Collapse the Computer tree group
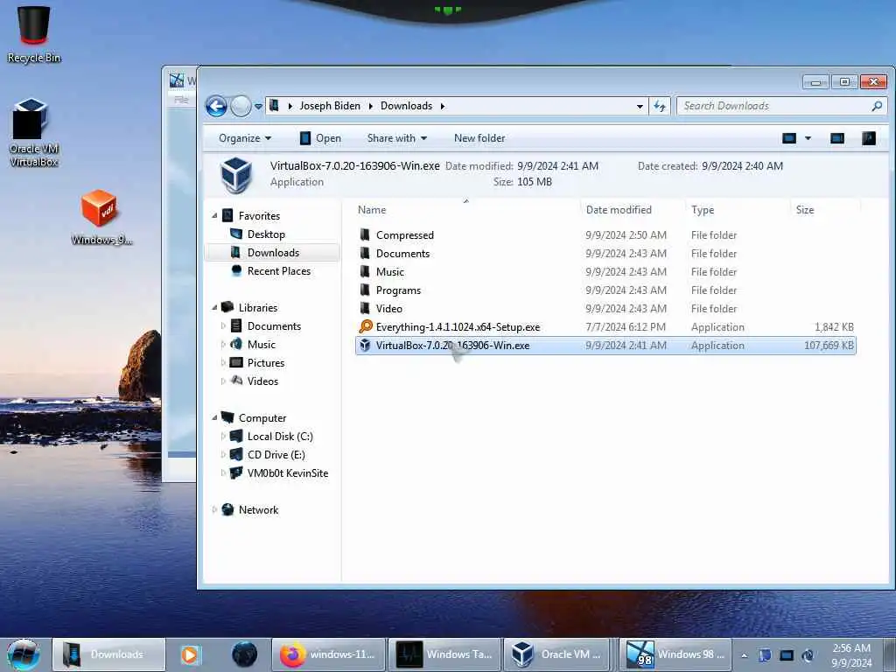The image size is (896, 672). [214, 417]
